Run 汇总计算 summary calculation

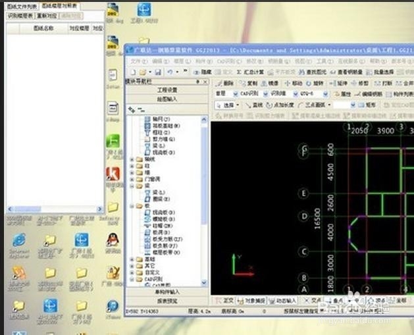pyautogui.click(x=250, y=72)
